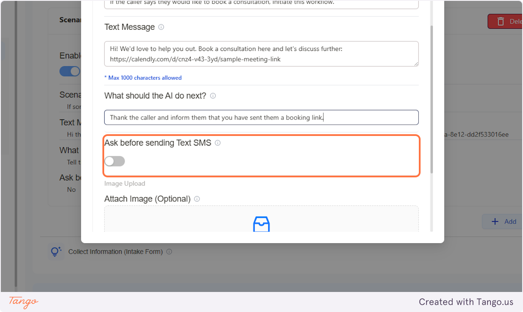This screenshot has height=312, width=523.
Task: Click the lightbulb icon for Collect Information
Action: pos(56,251)
